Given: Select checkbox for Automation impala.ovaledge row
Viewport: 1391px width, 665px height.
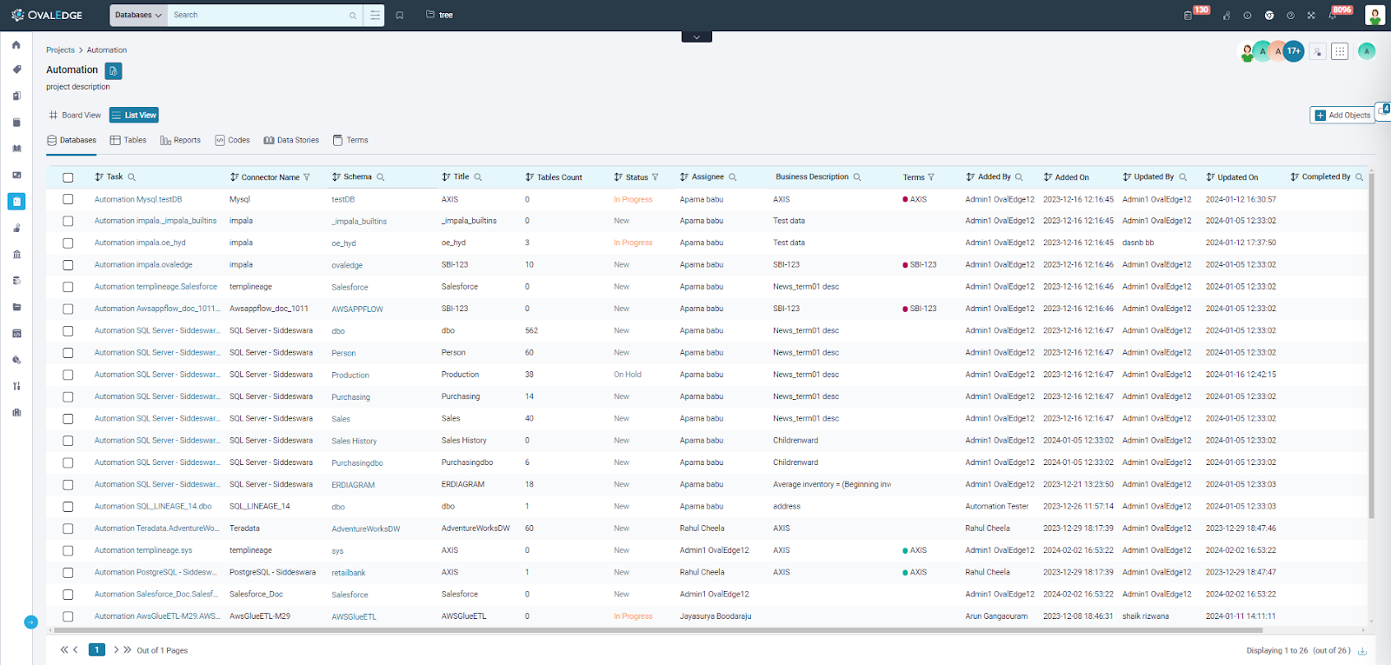Looking at the screenshot, I should 68,265.
